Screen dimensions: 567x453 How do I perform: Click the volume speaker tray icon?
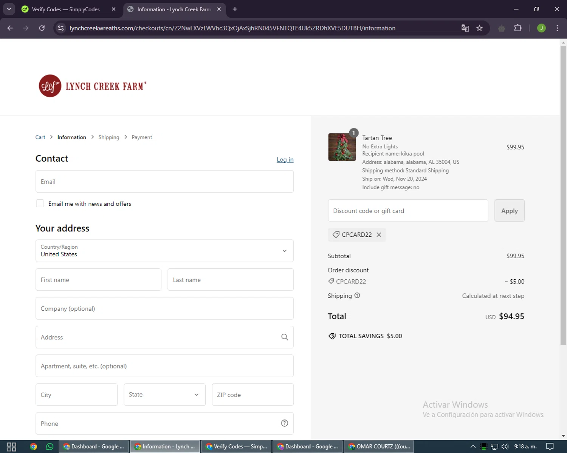click(505, 447)
